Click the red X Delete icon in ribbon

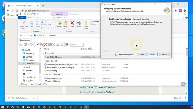coord(72,23)
